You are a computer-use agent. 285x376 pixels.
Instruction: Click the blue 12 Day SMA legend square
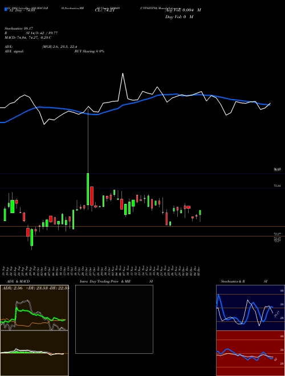point(6,9)
